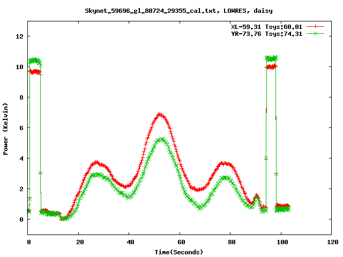Click the Time(Seconds) x-axis label
Screen dimensions: 343x257
(179, 252)
